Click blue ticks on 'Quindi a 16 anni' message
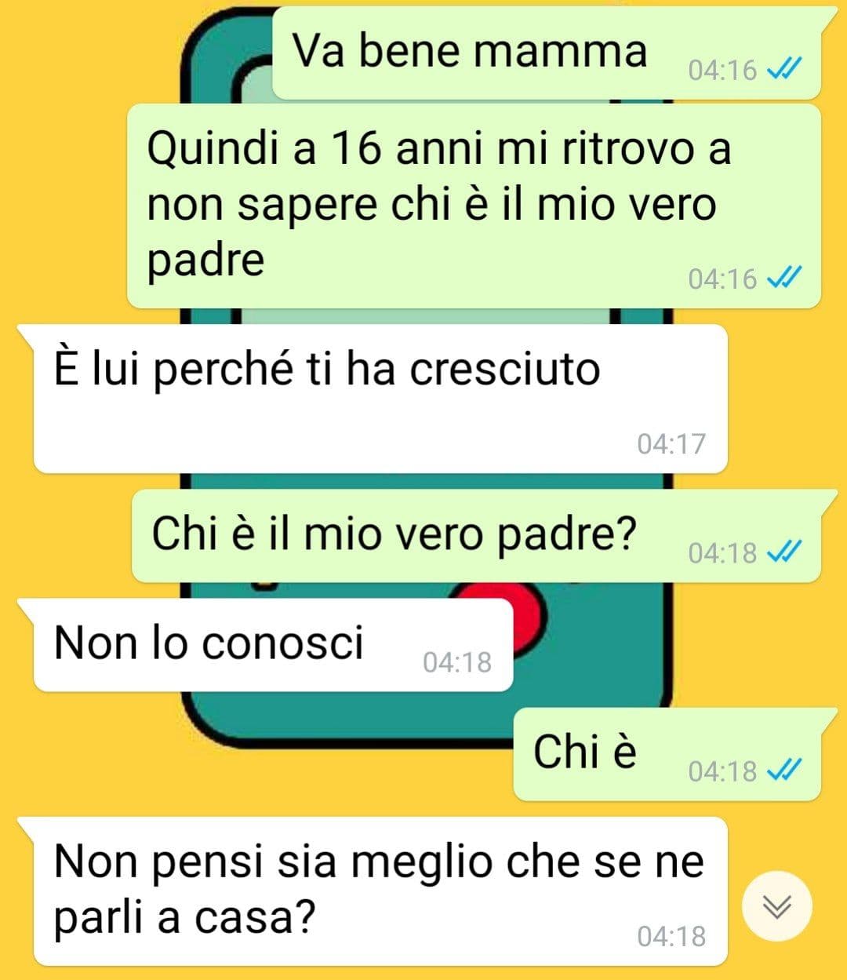Screen dimensions: 847x980 click(x=783, y=278)
